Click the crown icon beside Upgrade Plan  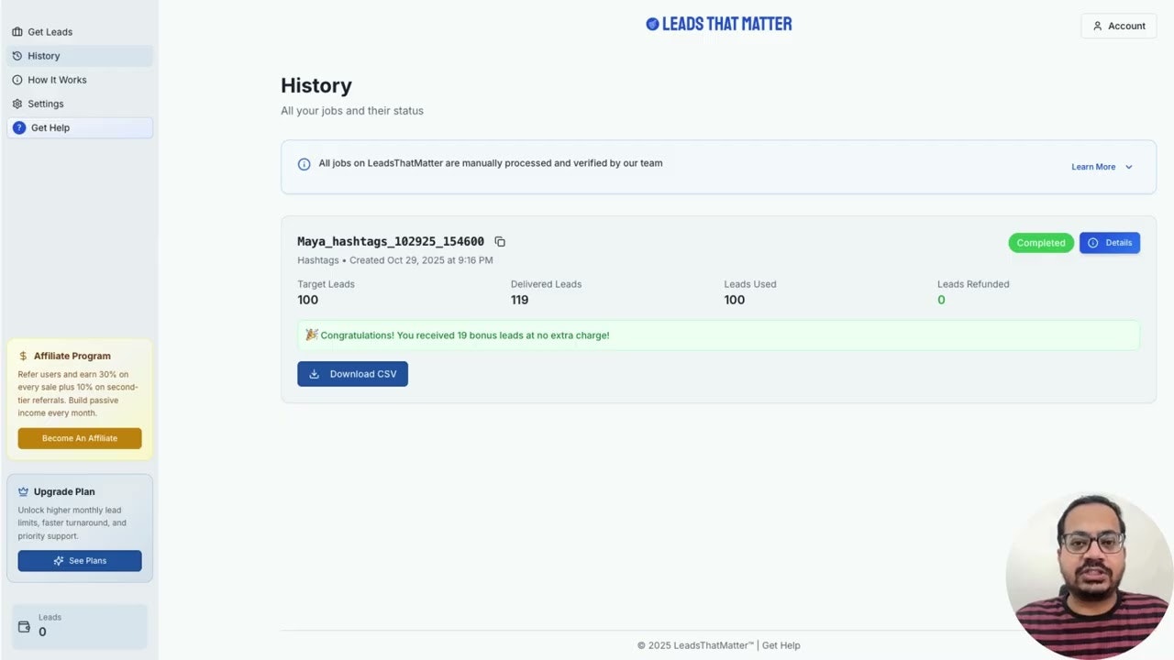(24, 491)
